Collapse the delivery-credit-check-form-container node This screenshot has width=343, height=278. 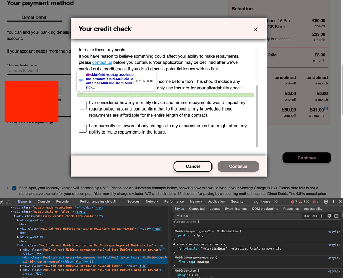pos(15,216)
